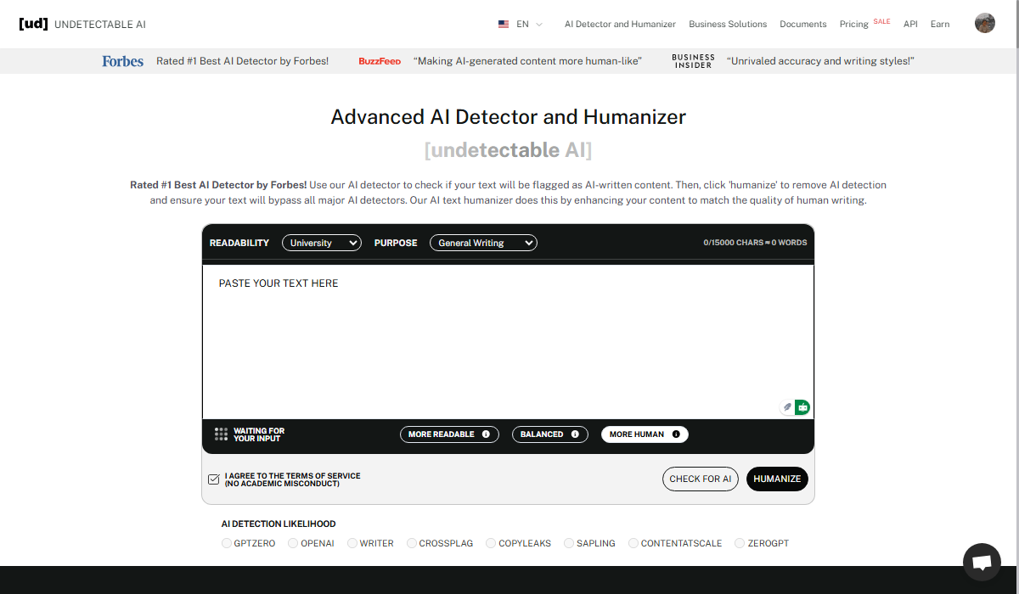Open the Purpose General Writing dropdown

[x=482, y=243]
